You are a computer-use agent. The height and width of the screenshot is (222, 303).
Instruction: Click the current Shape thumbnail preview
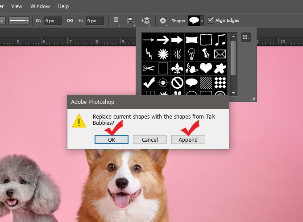(x=194, y=21)
